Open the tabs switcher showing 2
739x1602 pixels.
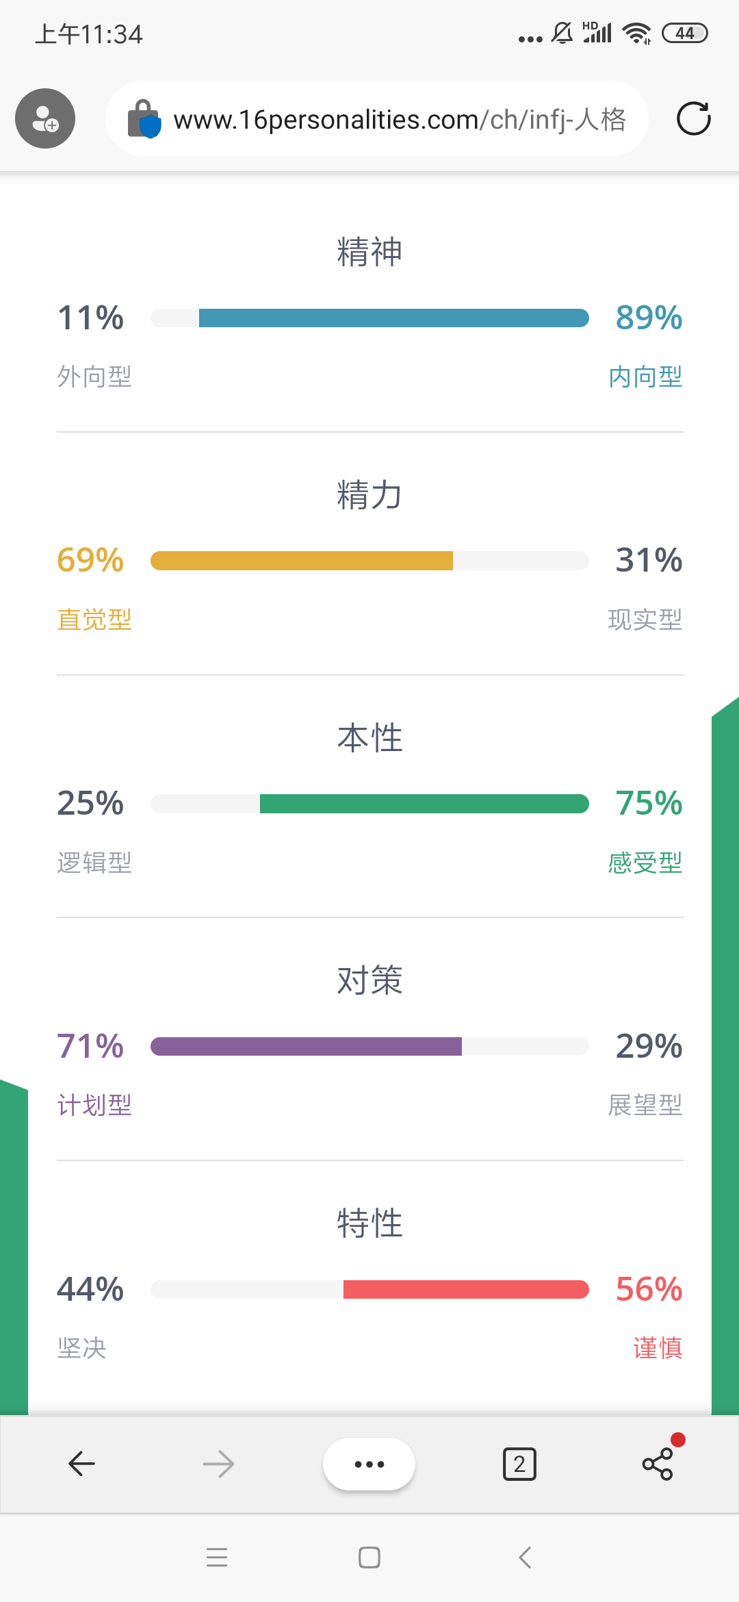pyautogui.click(x=519, y=1464)
